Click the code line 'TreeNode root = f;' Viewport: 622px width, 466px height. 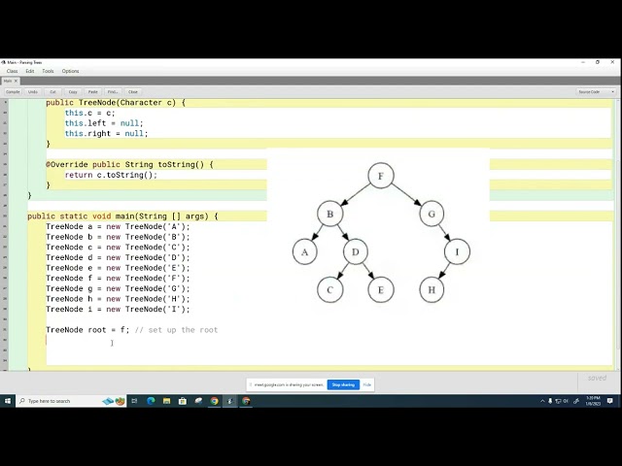[87, 330]
